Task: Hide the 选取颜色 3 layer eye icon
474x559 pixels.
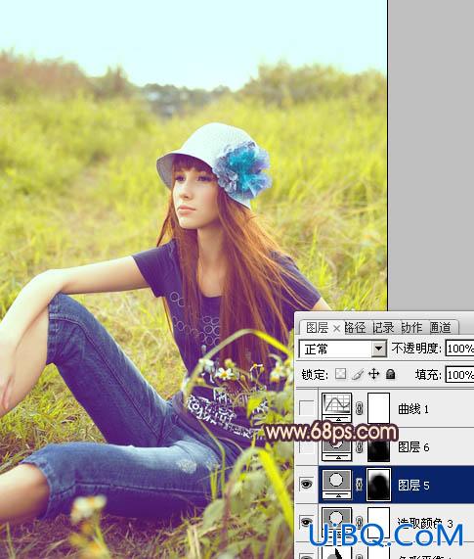Action: pos(307,522)
